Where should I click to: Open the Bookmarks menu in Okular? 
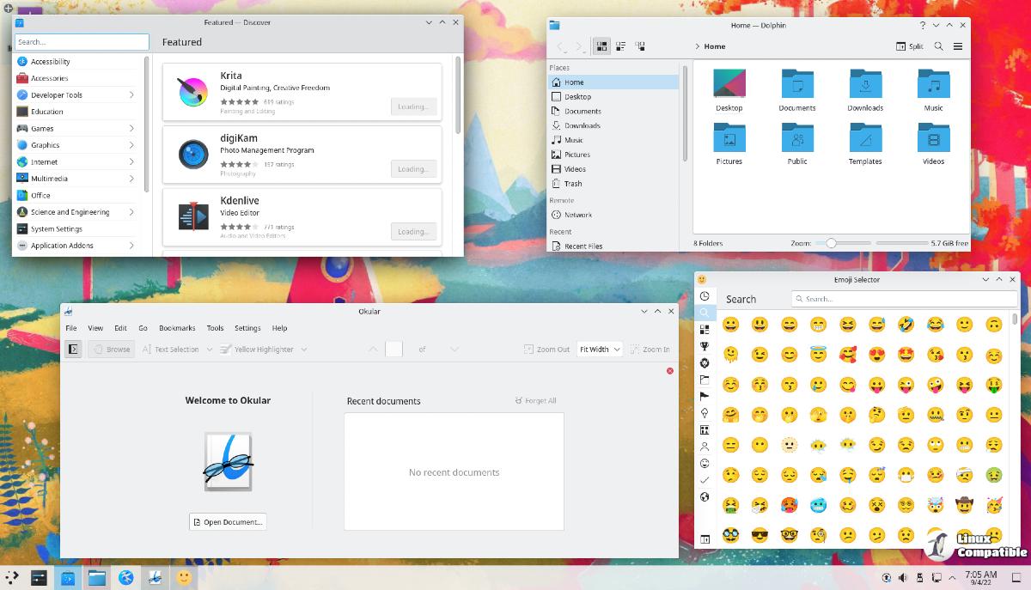pos(177,328)
